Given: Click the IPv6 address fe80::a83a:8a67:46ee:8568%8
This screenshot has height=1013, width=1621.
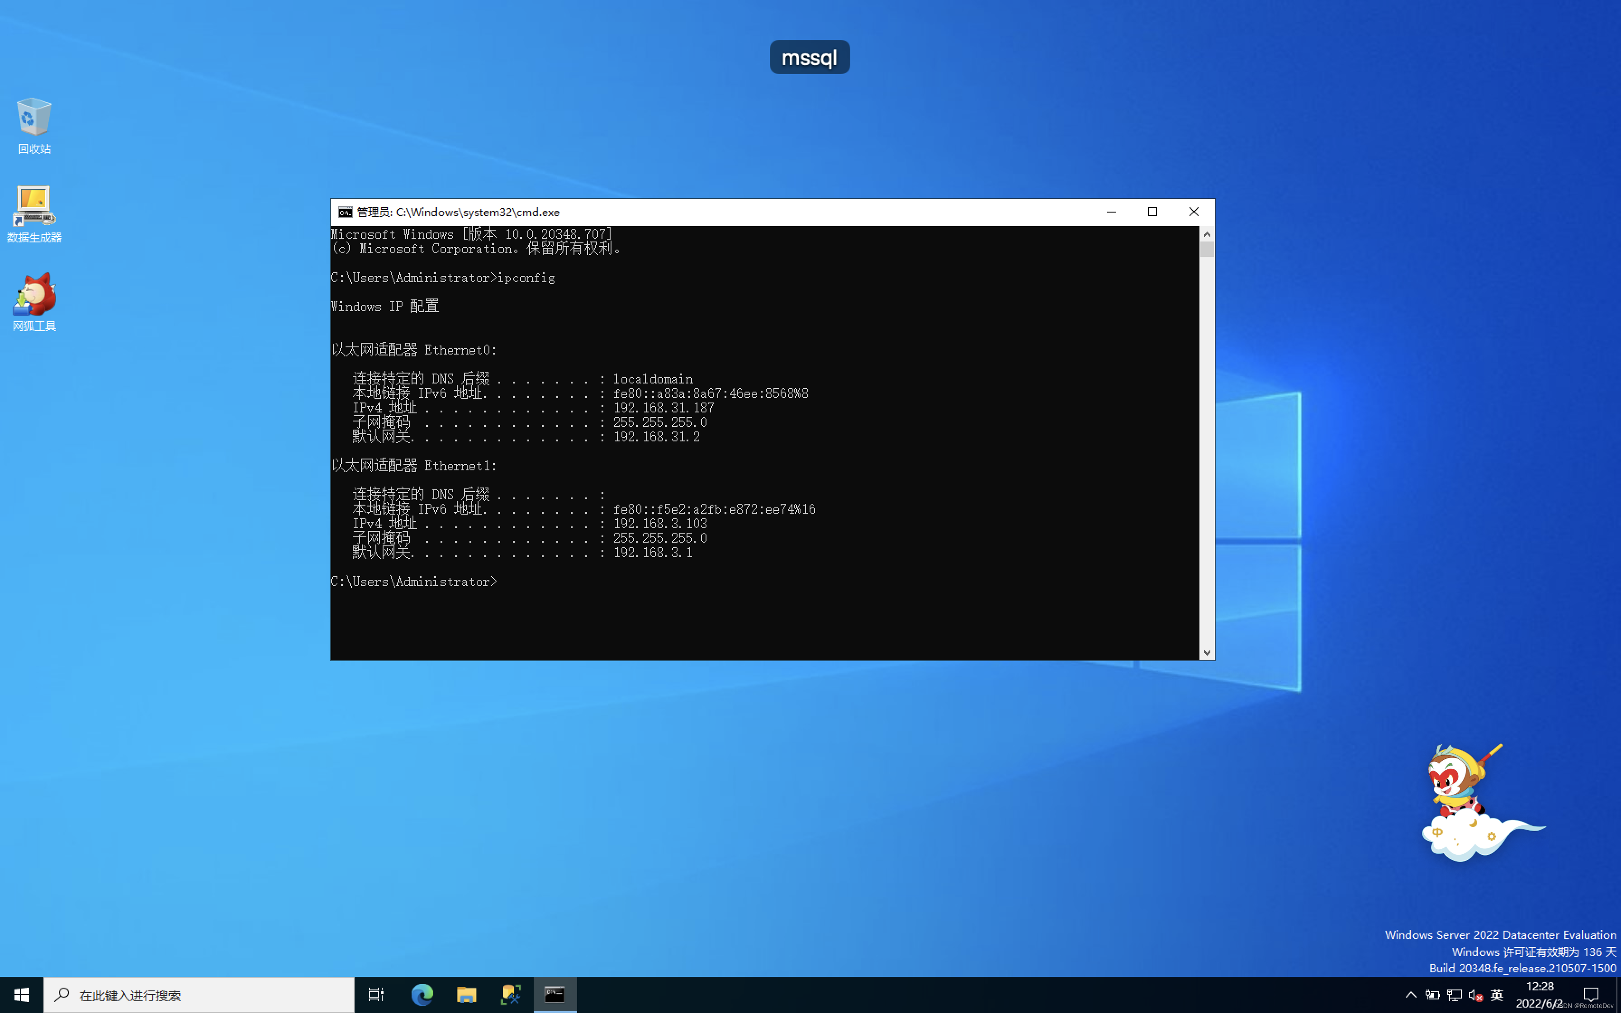Looking at the screenshot, I should [711, 394].
